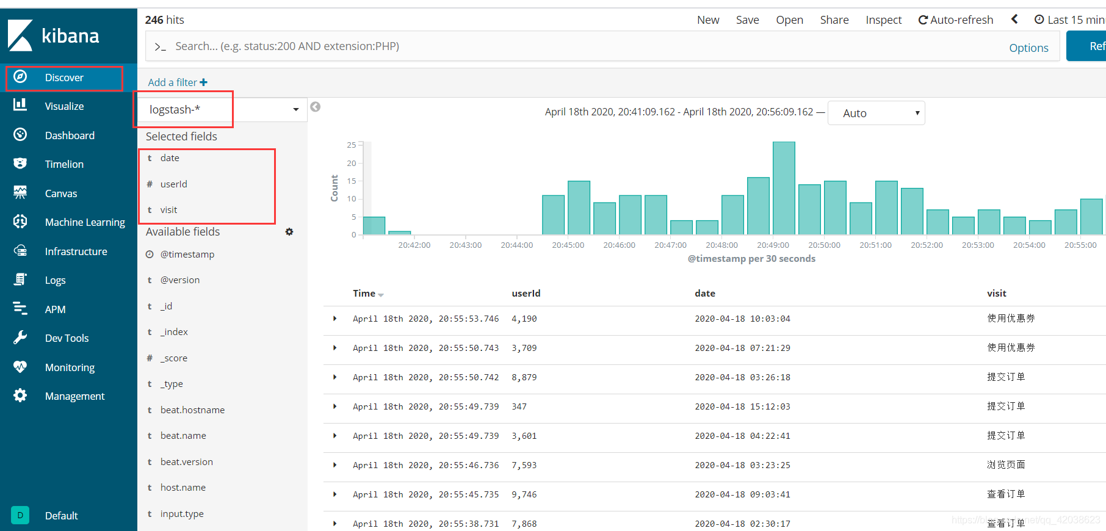Screen dimensions: 1106x531
Task: Select the host.name available field
Action: tap(183, 488)
